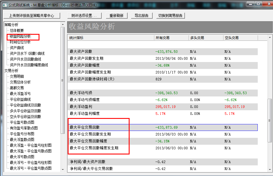
Task: Open 交易明细 tree item
Action: point(17,76)
